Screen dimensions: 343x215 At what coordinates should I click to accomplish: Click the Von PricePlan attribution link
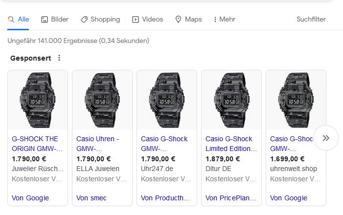[231, 198]
